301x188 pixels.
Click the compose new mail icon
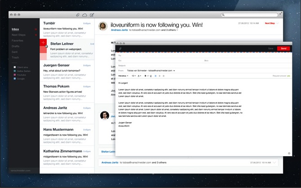[92, 15]
